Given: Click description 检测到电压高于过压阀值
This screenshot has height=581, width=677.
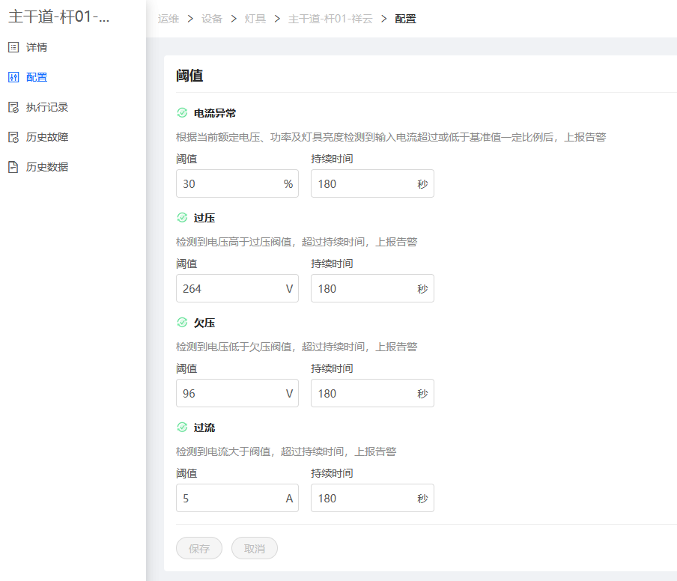Looking at the screenshot, I should click(297, 242).
